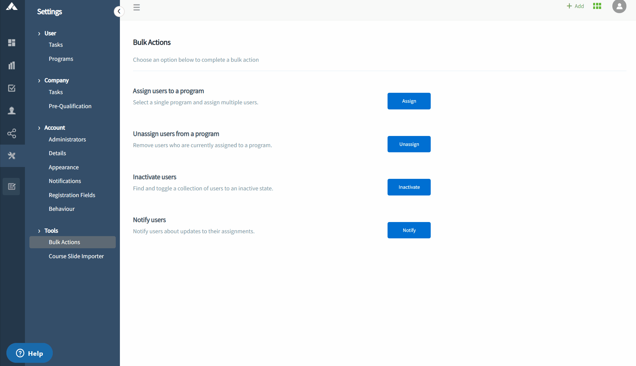Click the Bulk Actions page title

point(152,42)
